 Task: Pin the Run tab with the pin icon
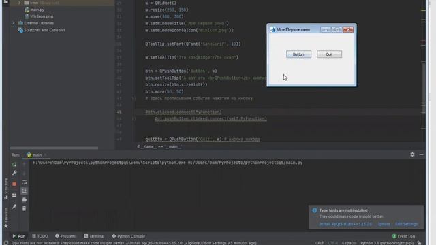(14, 207)
